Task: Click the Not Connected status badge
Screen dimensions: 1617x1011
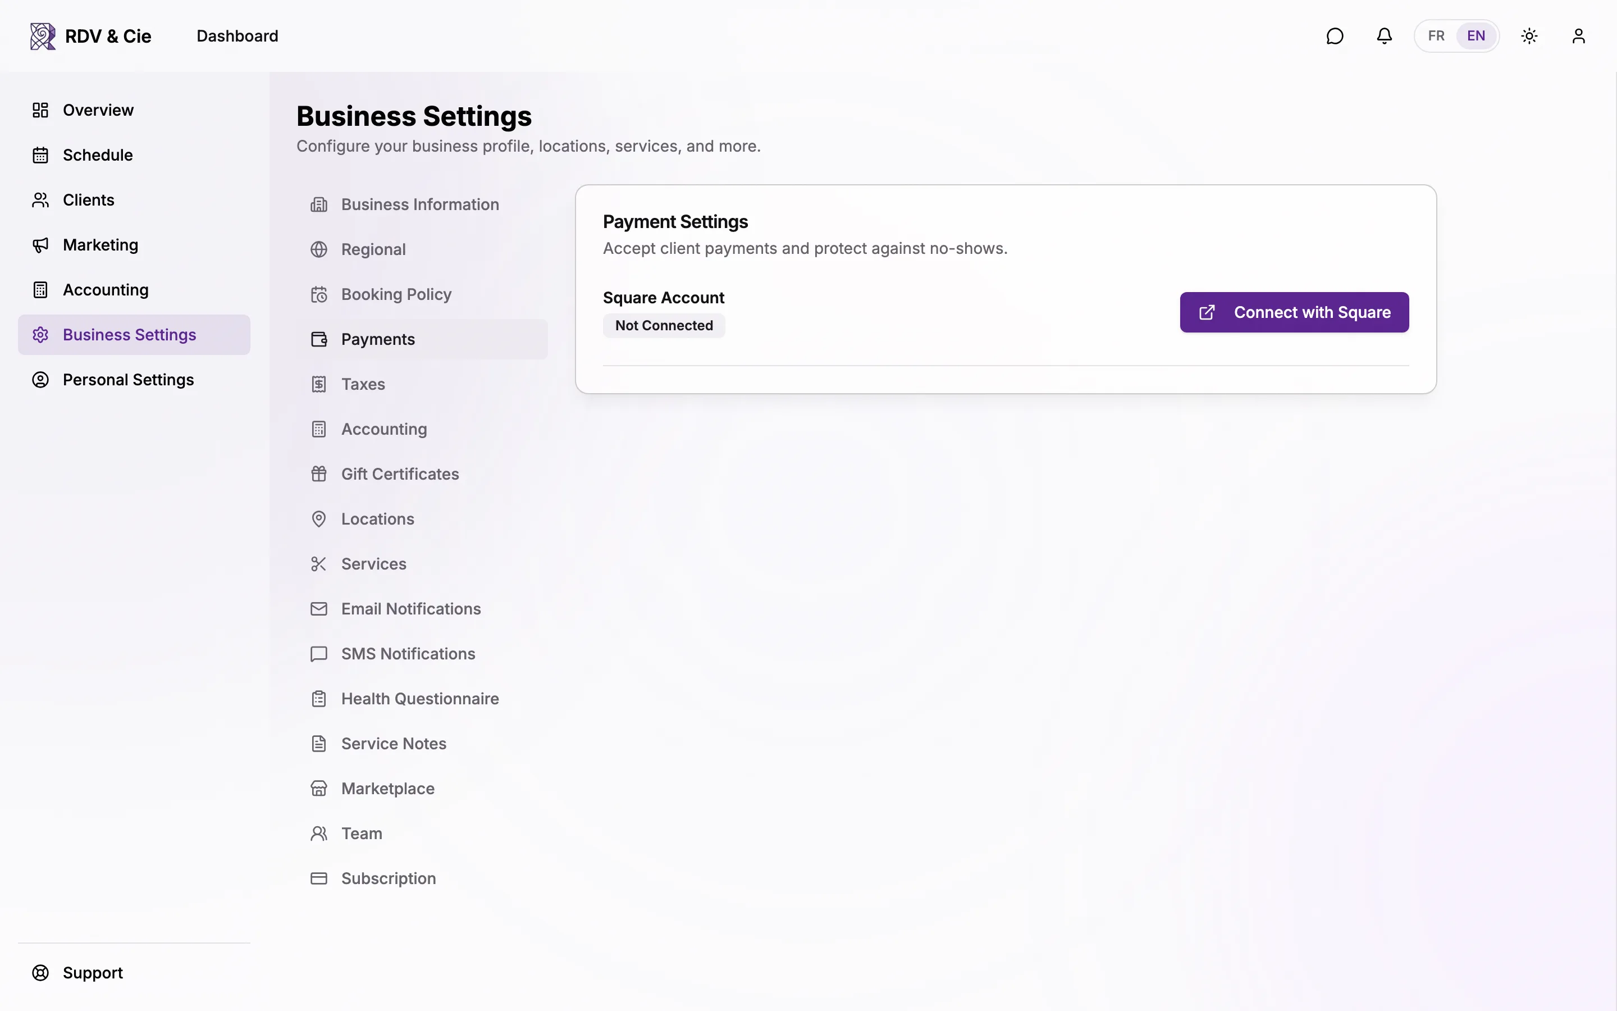Action: coord(664,326)
